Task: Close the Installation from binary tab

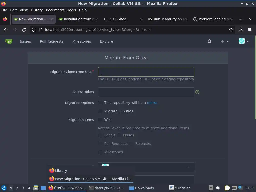Action: pos(97,19)
